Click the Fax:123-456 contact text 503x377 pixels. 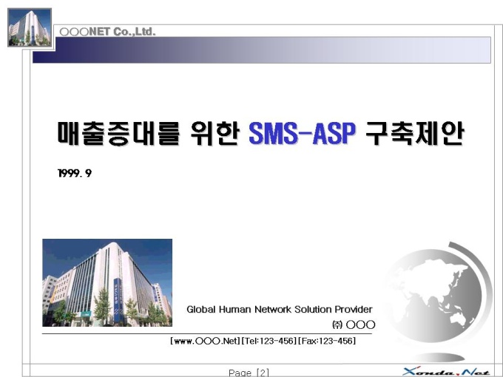[326, 341]
